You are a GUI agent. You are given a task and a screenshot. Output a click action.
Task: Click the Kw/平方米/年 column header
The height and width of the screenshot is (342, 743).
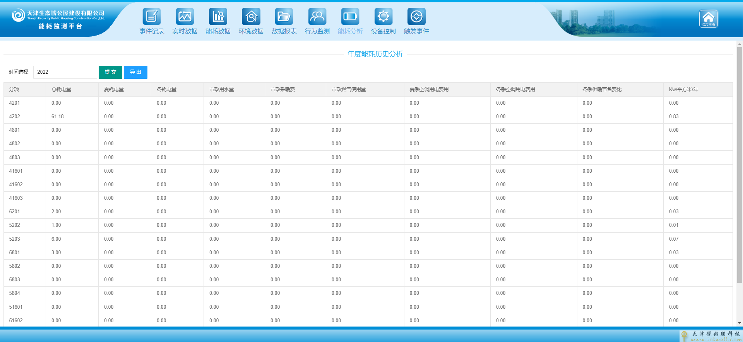point(683,89)
